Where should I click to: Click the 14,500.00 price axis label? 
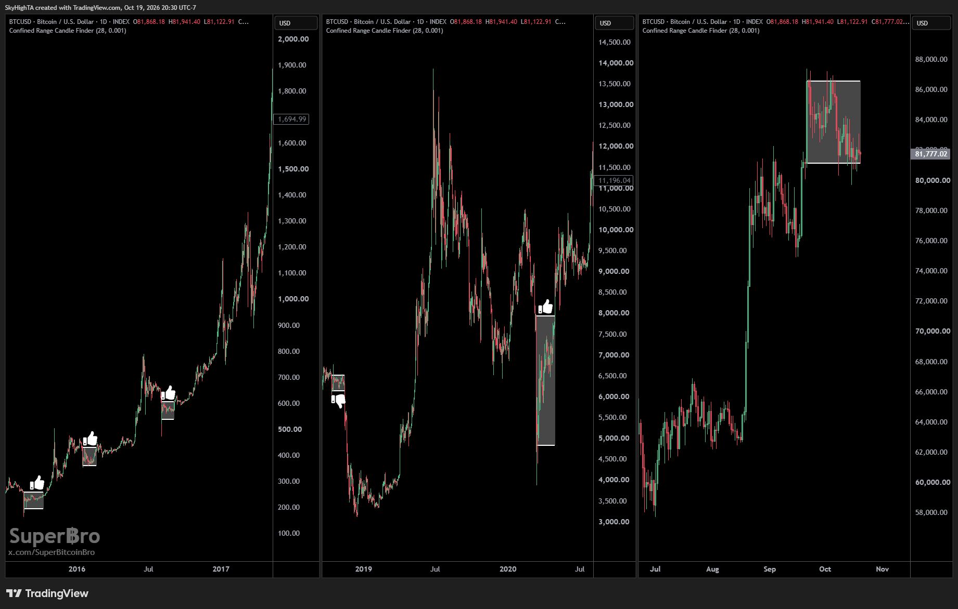615,42
